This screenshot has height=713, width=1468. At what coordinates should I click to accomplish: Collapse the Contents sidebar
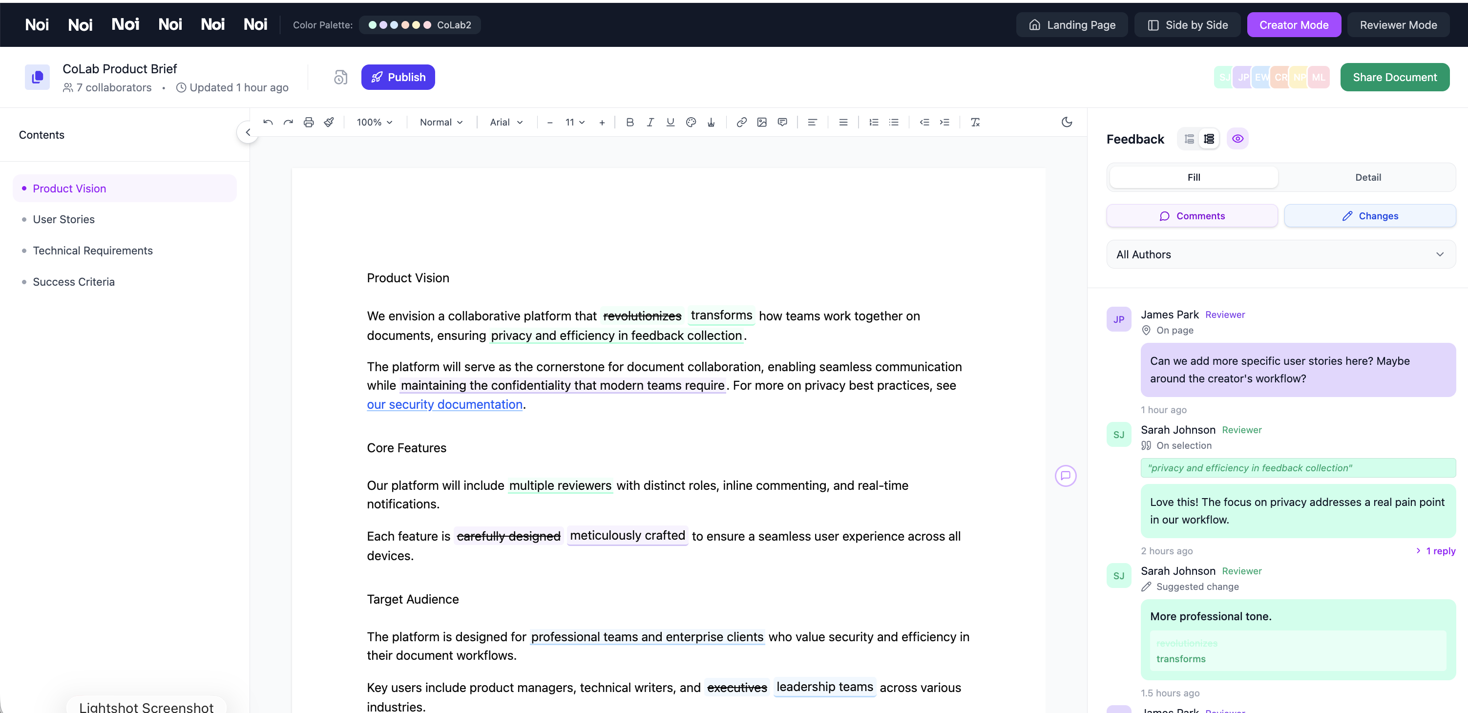248,132
